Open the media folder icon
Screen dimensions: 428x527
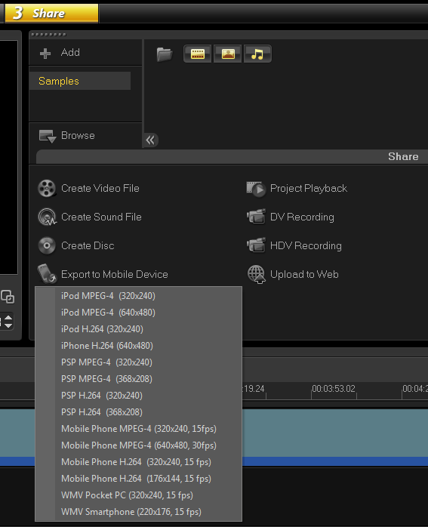coord(165,54)
